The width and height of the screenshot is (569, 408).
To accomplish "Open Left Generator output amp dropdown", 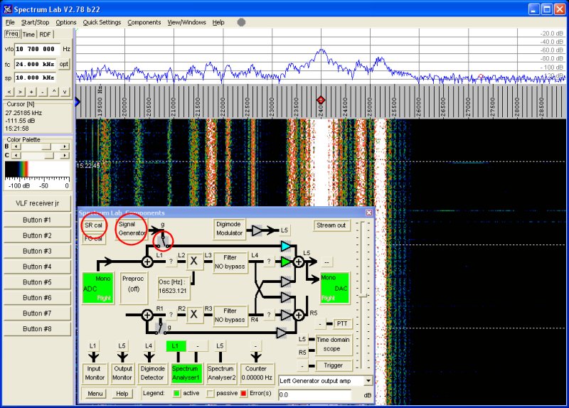I will point(368,381).
